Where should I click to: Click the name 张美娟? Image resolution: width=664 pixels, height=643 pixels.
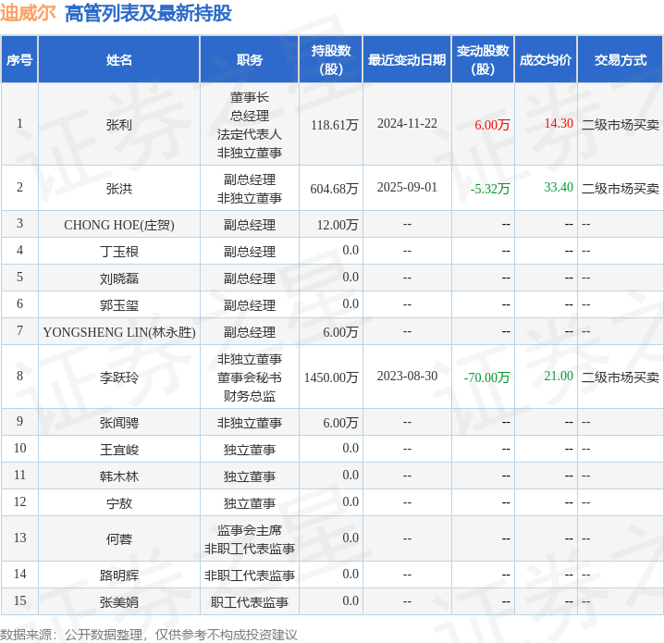119,602
